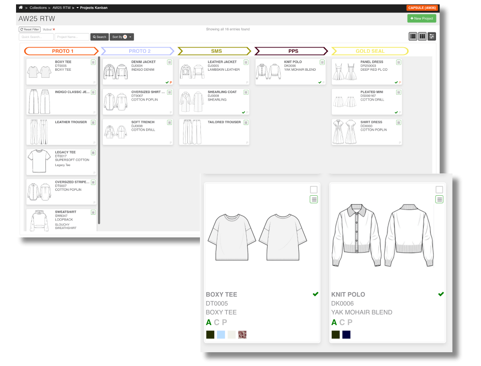The width and height of the screenshot is (481, 366).
Task: Open the Collections breadcrumb link
Action: point(38,8)
